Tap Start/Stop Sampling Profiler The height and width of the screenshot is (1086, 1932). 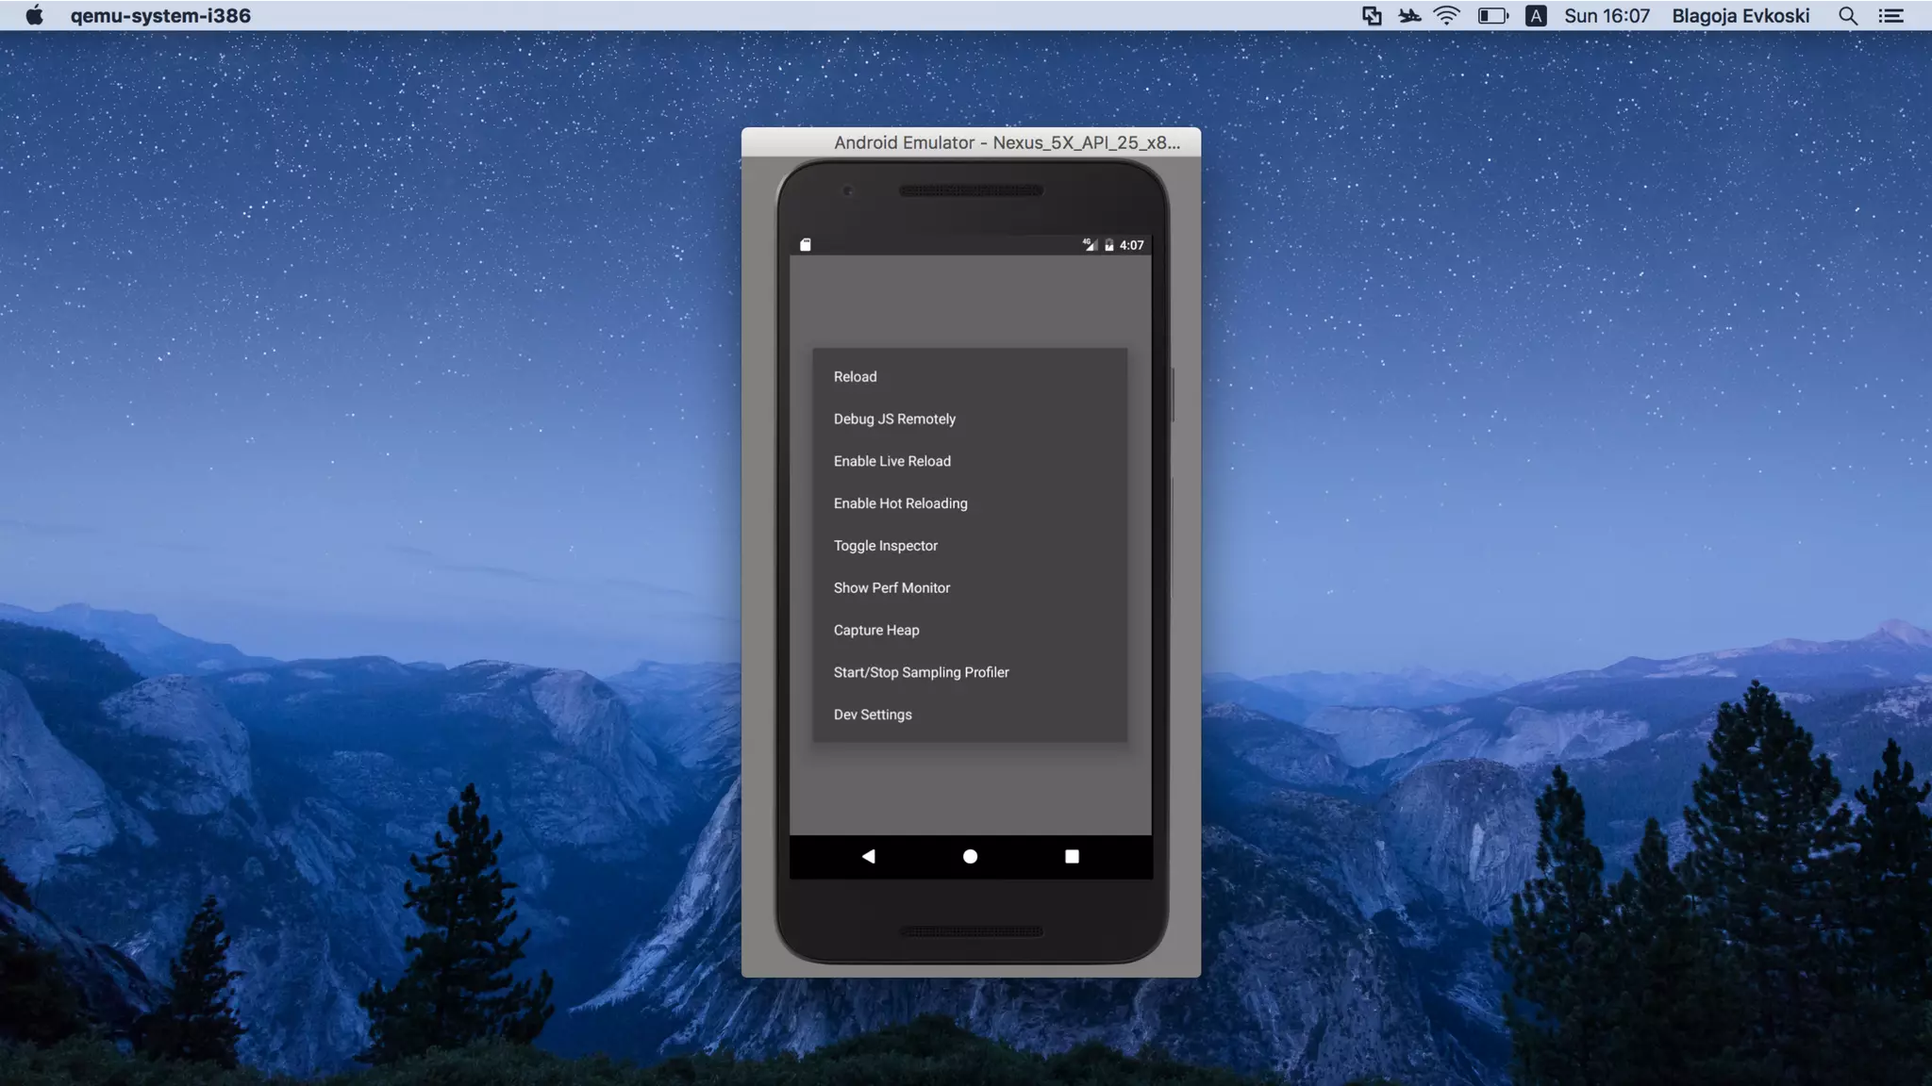[921, 672]
